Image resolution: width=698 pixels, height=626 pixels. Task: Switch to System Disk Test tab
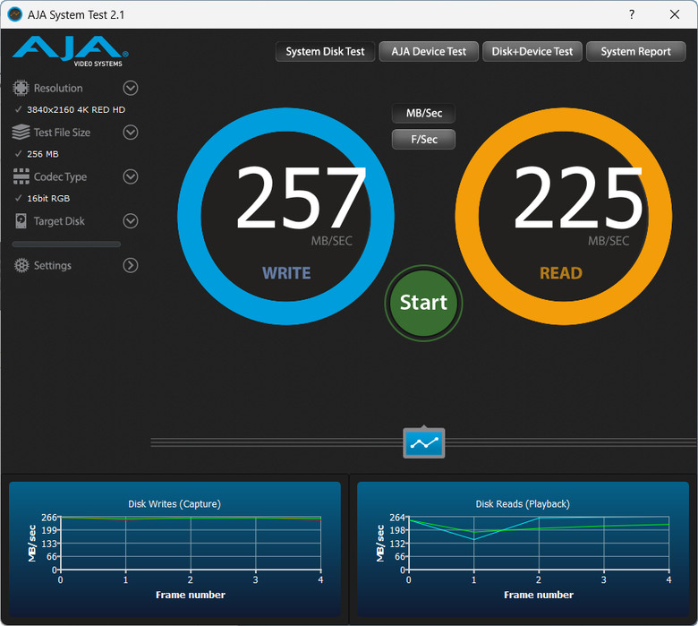click(x=325, y=52)
